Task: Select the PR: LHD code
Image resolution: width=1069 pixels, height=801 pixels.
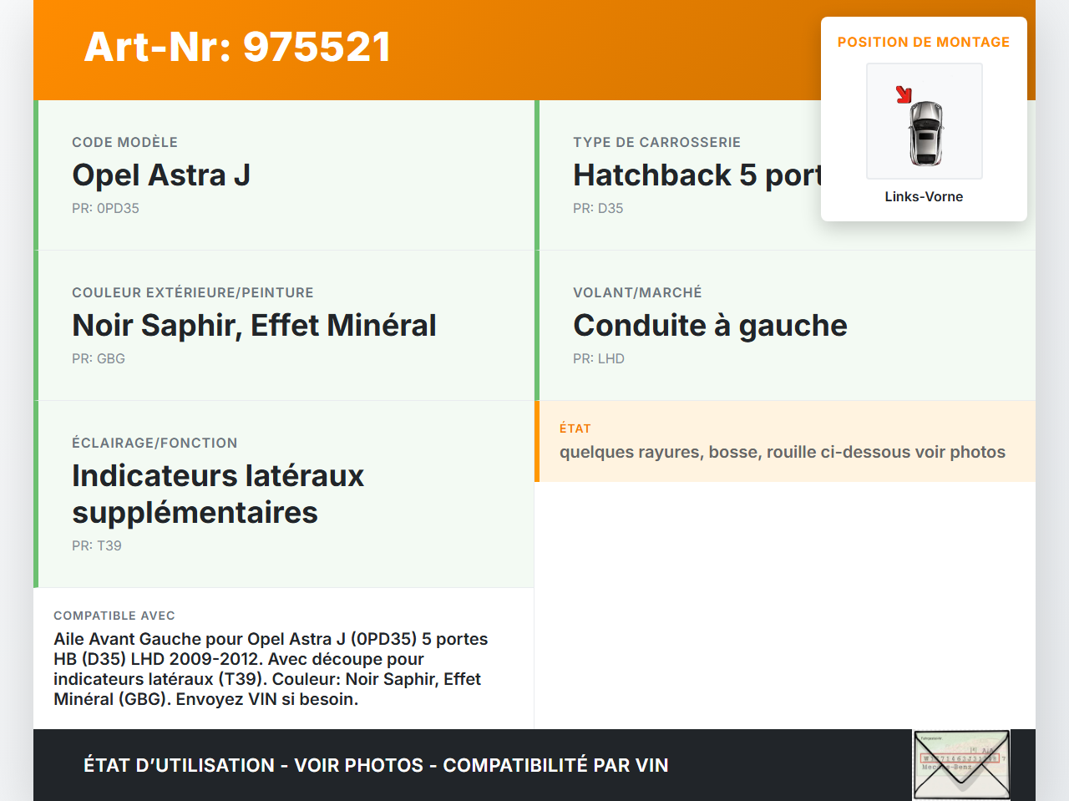Action: (598, 358)
